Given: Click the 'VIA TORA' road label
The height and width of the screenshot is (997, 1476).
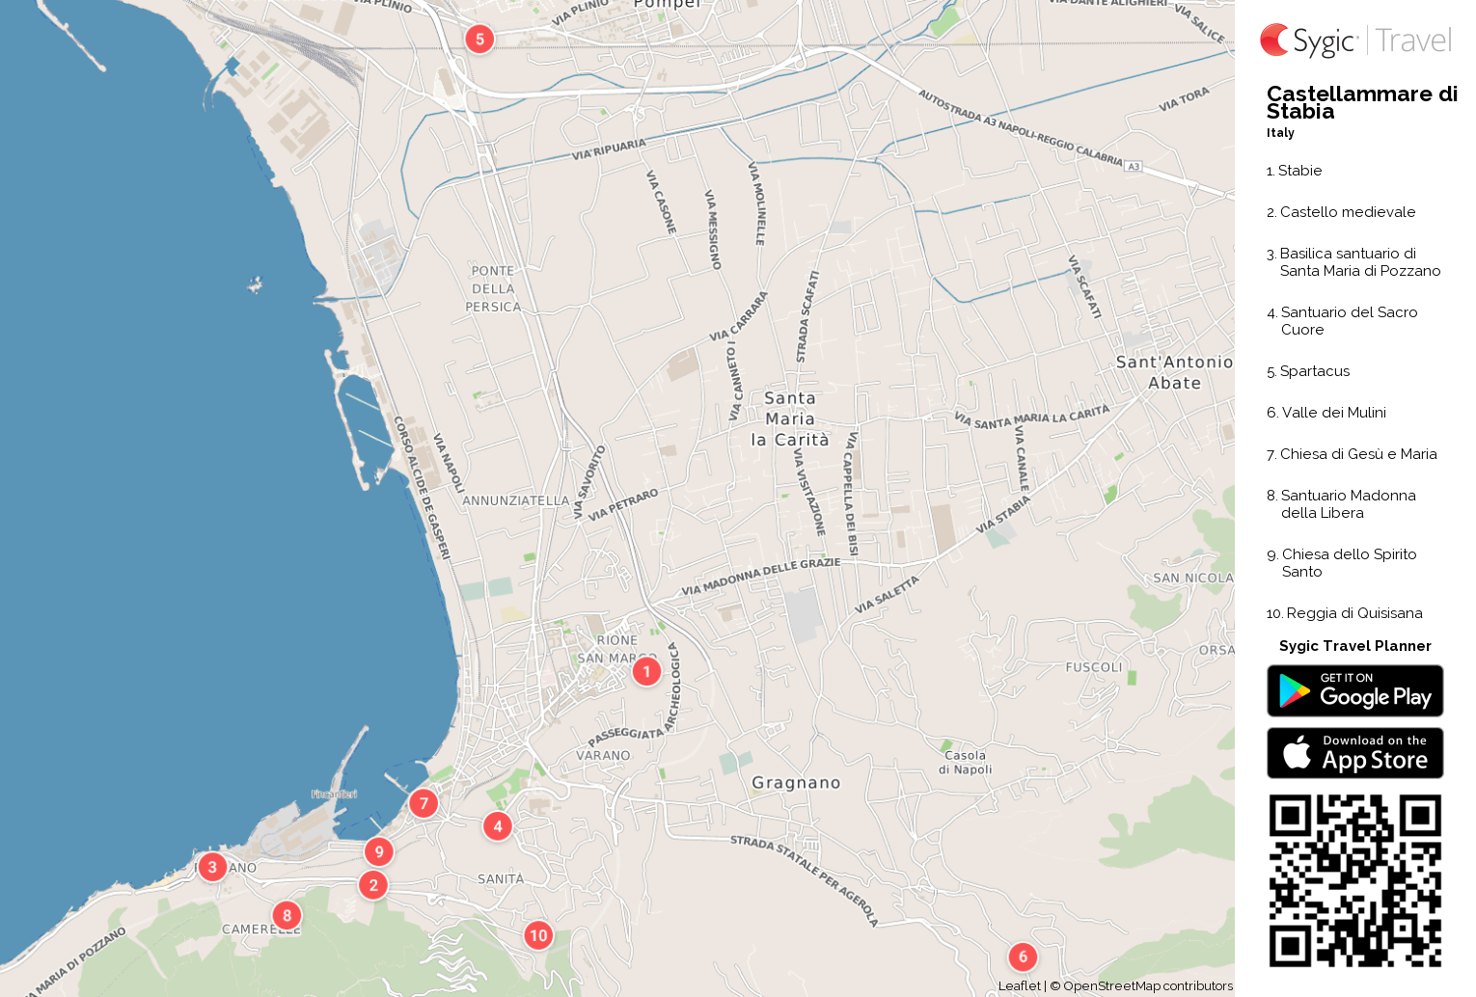Looking at the screenshot, I should [x=1184, y=99].
